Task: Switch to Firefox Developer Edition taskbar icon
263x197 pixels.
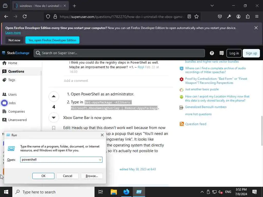Action: (x=126, y=192)
